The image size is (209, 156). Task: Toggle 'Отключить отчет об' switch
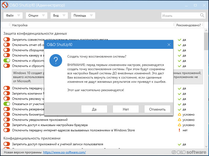click(7, 45)
